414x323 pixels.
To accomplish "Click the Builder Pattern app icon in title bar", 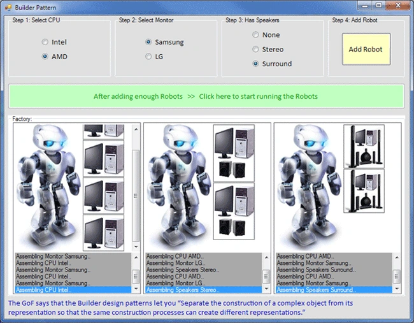I will pos(8,8).
